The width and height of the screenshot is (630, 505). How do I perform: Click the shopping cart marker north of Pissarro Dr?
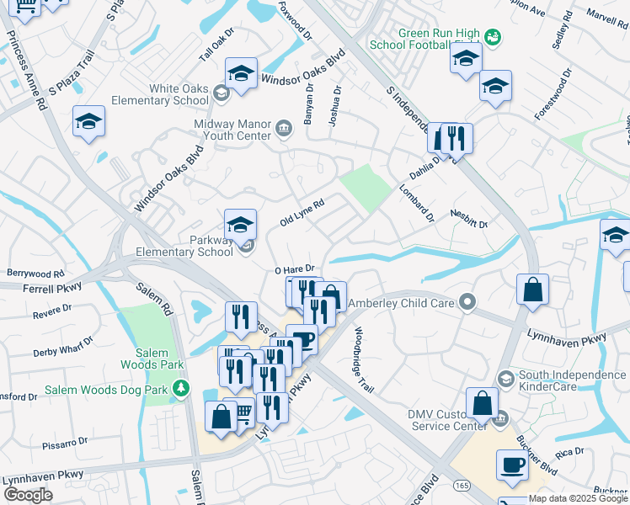246,413
